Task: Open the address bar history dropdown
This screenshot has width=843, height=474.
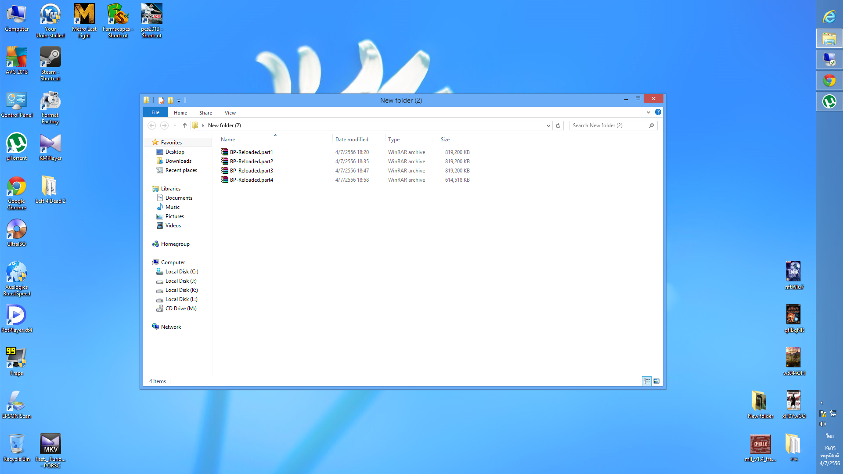Action: point(548,126)
